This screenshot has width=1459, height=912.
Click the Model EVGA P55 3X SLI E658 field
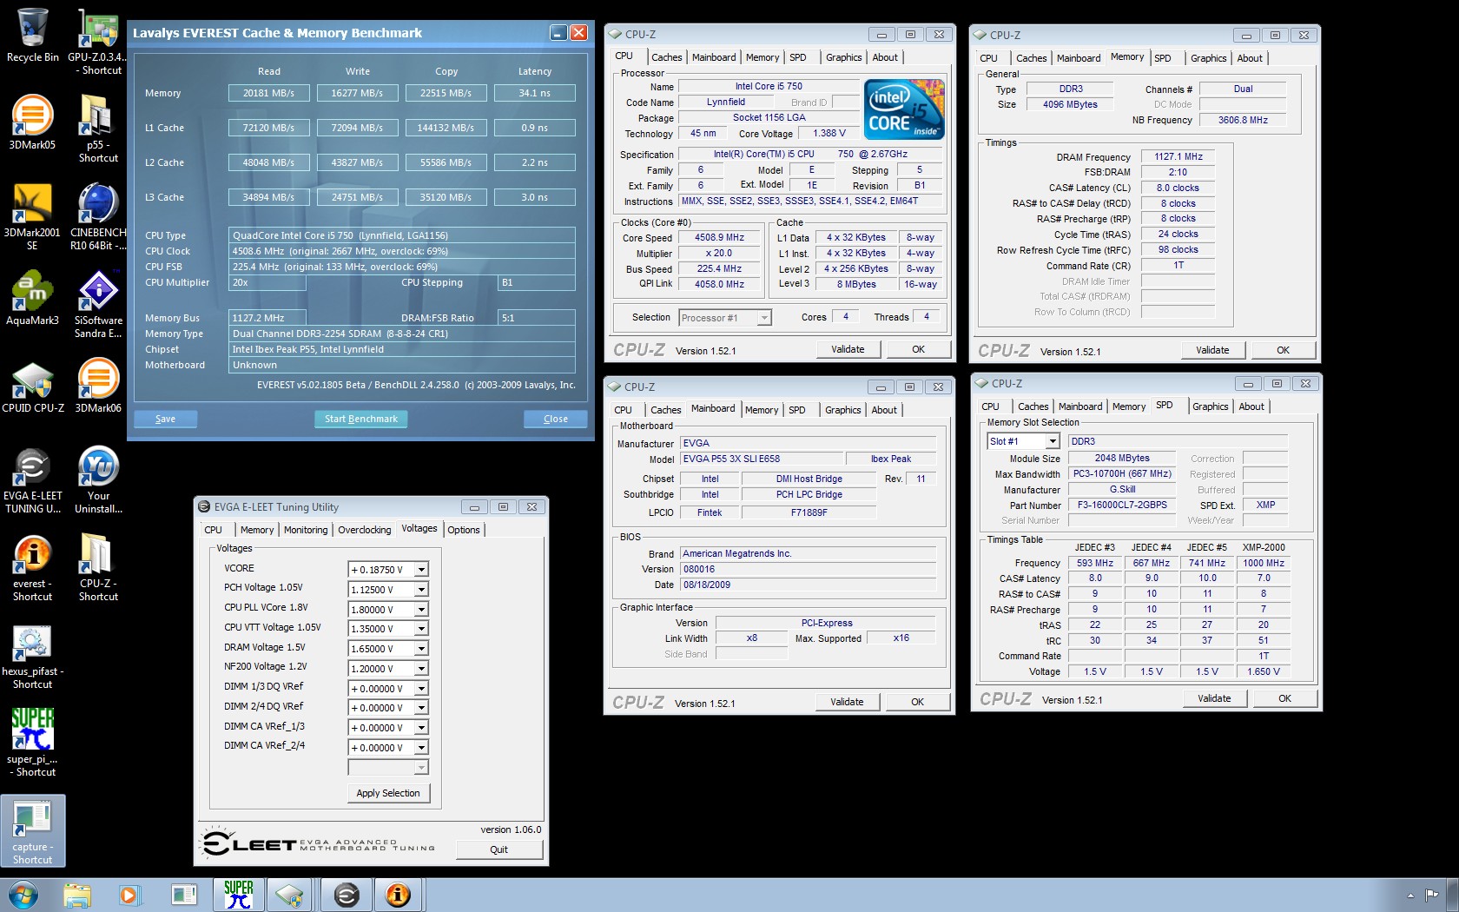[762, 459]
